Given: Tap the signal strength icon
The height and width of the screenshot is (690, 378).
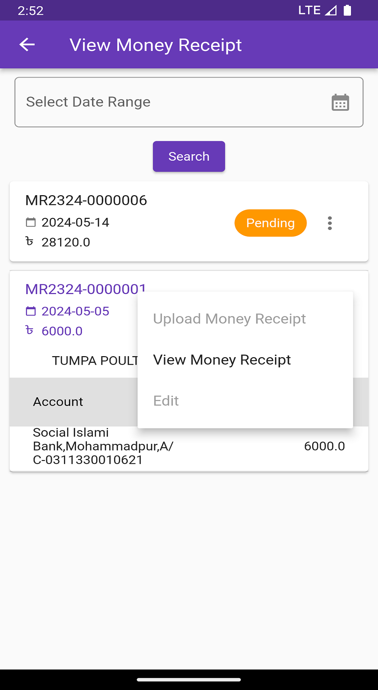Looking at the screenshot, I should 331,11.
